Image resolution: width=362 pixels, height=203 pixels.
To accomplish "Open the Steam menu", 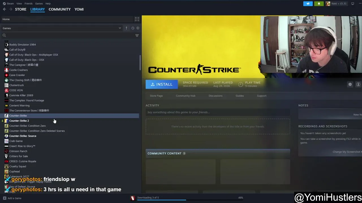I will (10, 4).
